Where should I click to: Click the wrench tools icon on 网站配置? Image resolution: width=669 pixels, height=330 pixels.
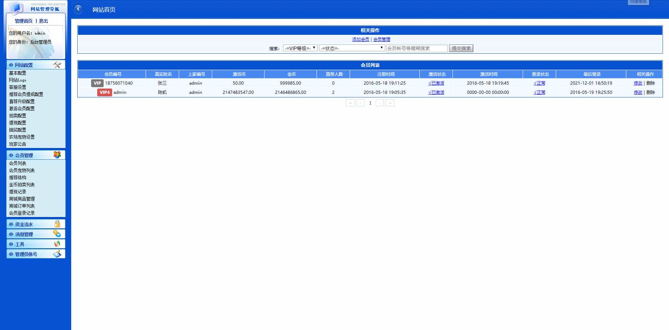[x=57, y=65]
